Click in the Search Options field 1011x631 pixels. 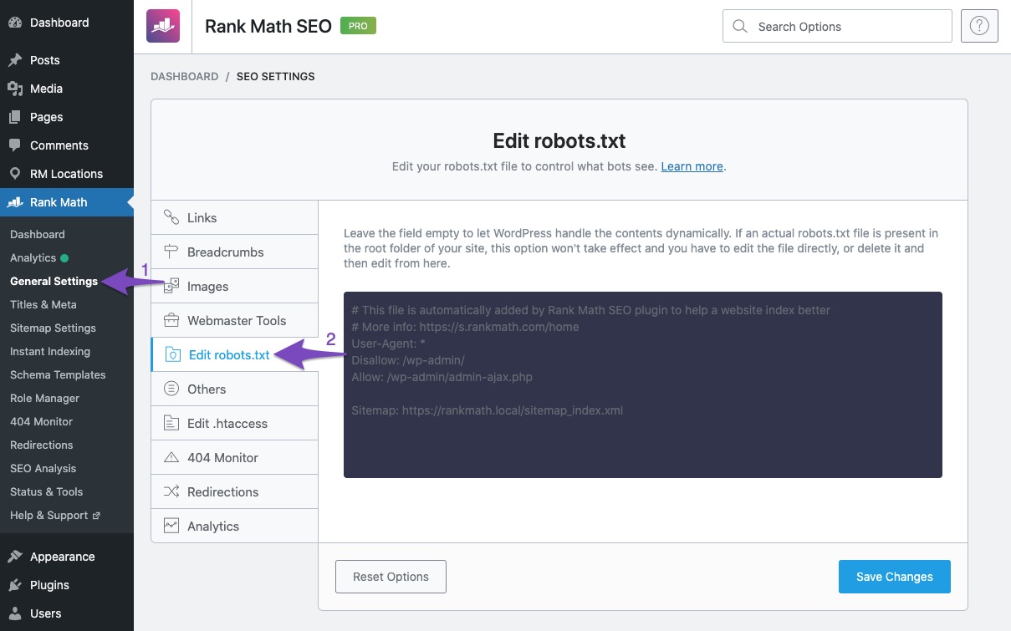837,26
